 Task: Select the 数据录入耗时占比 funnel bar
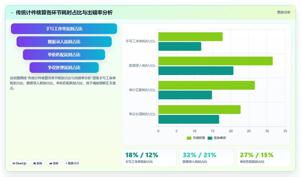64,42
